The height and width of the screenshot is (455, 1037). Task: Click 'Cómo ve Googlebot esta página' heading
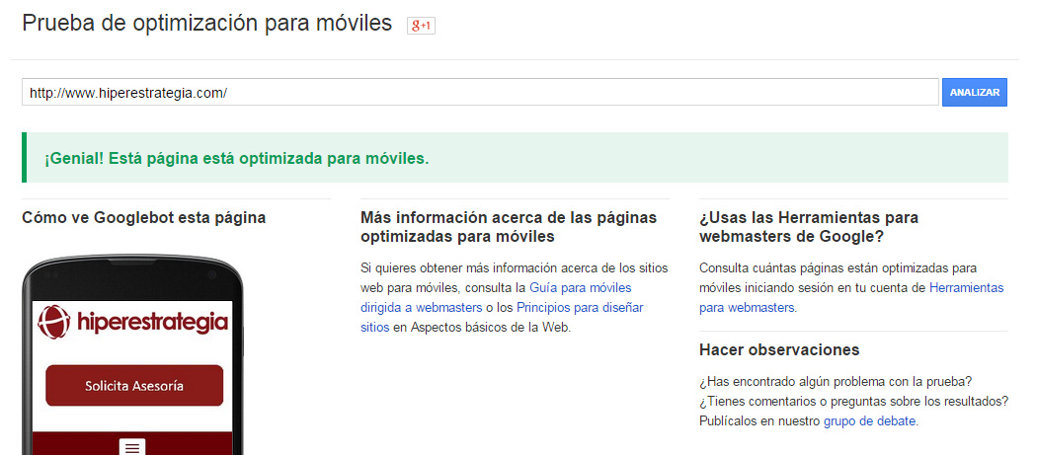pyautogui.click(x=143, y=217)
